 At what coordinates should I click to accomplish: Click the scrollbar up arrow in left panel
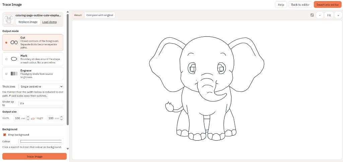pyautogui.click(x=68, y=12)
